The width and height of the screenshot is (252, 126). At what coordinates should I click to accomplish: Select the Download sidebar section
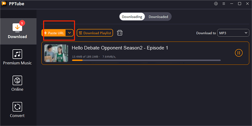pyautogui.click(x=17, y=31)
